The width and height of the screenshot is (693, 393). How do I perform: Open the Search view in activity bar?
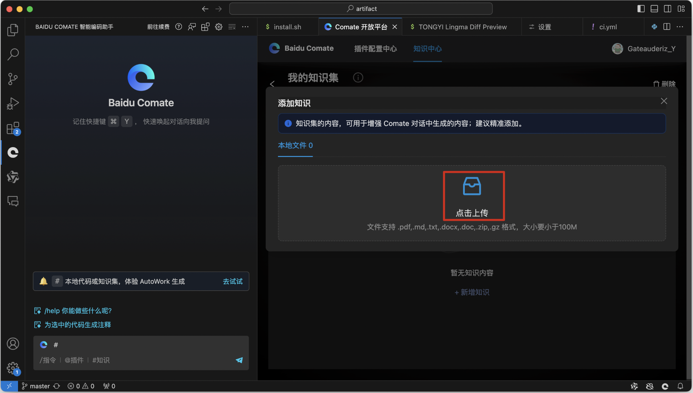point(13,54)
